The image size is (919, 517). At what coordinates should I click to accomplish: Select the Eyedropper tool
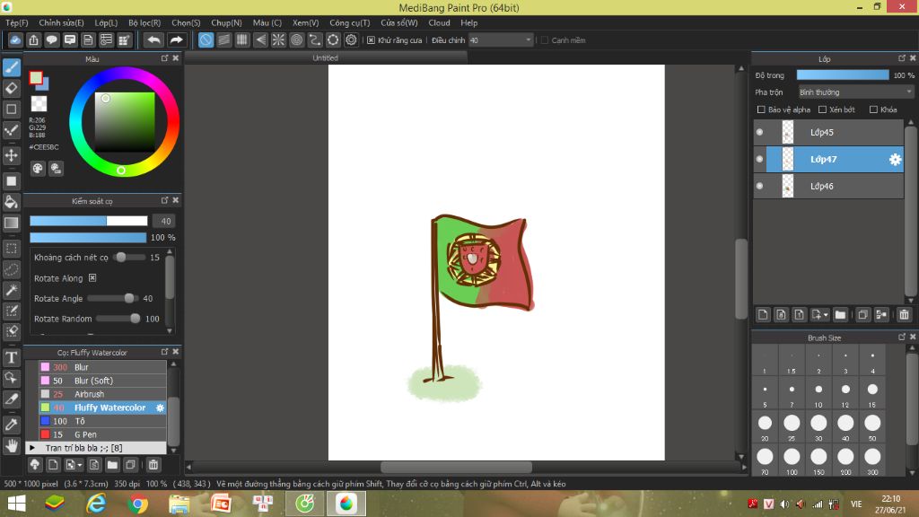12,425
